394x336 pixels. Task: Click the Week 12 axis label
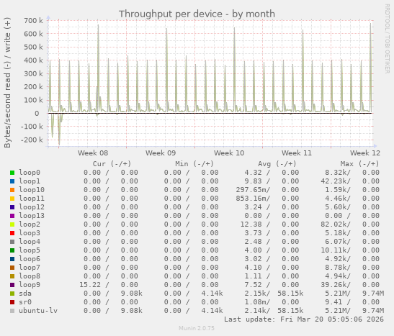click(x=365, y=153)
